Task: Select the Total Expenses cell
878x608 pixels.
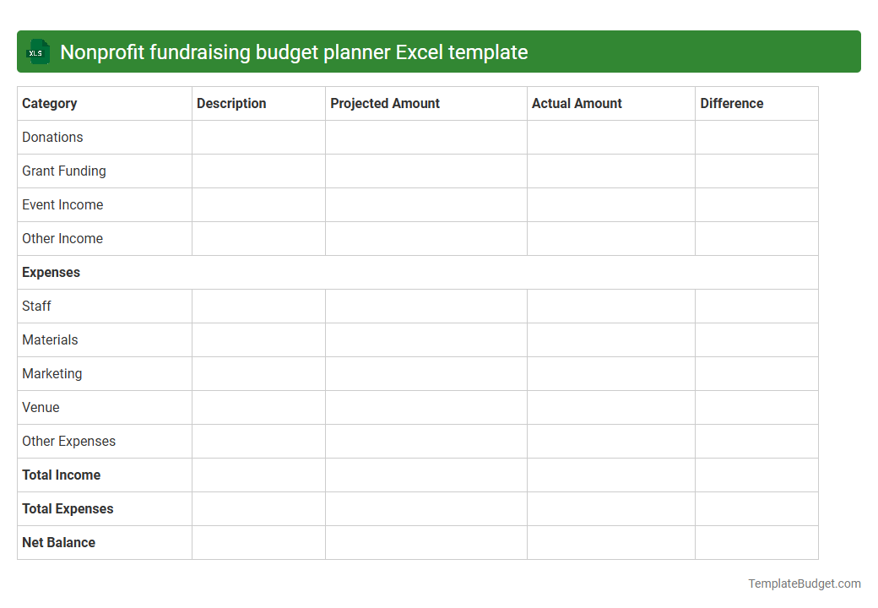Action: (x=68, y=508)
